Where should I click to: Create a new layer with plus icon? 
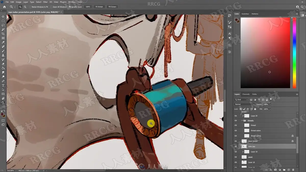click(289, 170)
